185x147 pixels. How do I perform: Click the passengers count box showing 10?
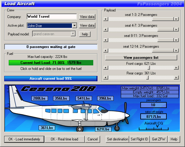pos(154,105)
